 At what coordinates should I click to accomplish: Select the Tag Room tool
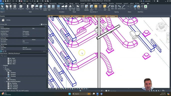[91, 8]
